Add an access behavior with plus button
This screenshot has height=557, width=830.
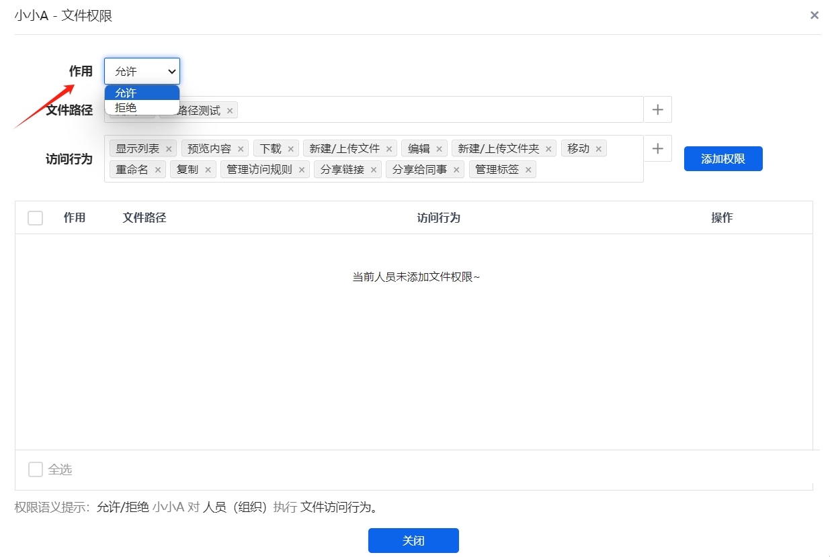point(658,148)
